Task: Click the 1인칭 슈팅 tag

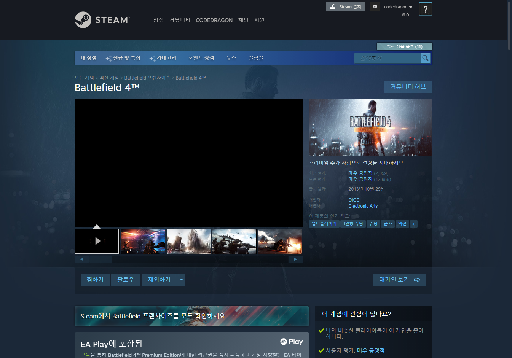Action: tap(353, 224)
